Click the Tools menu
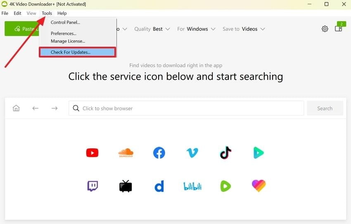 (47, 13)
